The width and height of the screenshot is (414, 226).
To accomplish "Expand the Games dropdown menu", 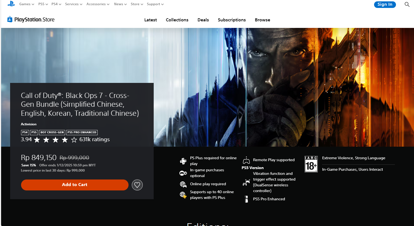I will [x=27, y=4].
